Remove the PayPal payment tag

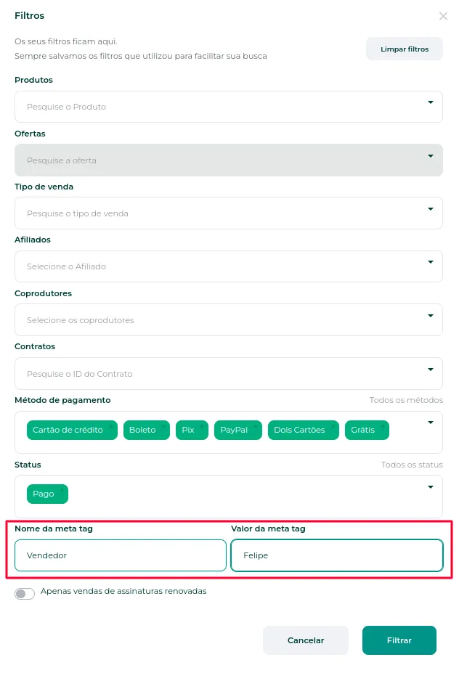pos(256,425)
